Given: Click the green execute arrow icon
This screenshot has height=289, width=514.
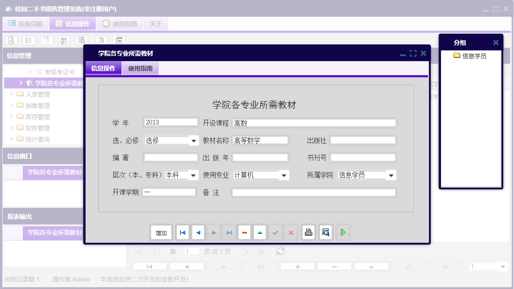Looking at the screenshot, I should (343, 232).
